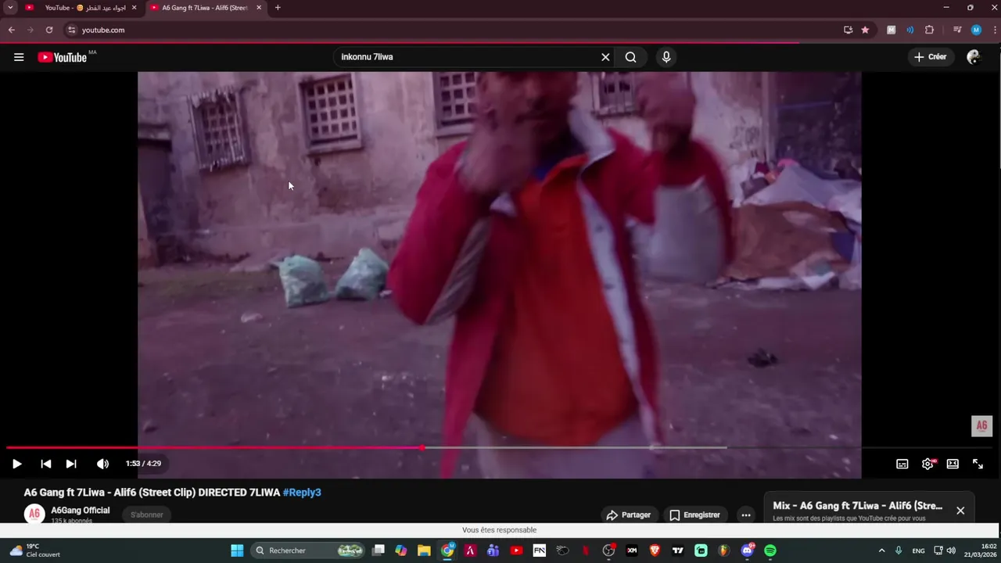
Task: Save the video with Enregistrer
Action: coord(694,515)
